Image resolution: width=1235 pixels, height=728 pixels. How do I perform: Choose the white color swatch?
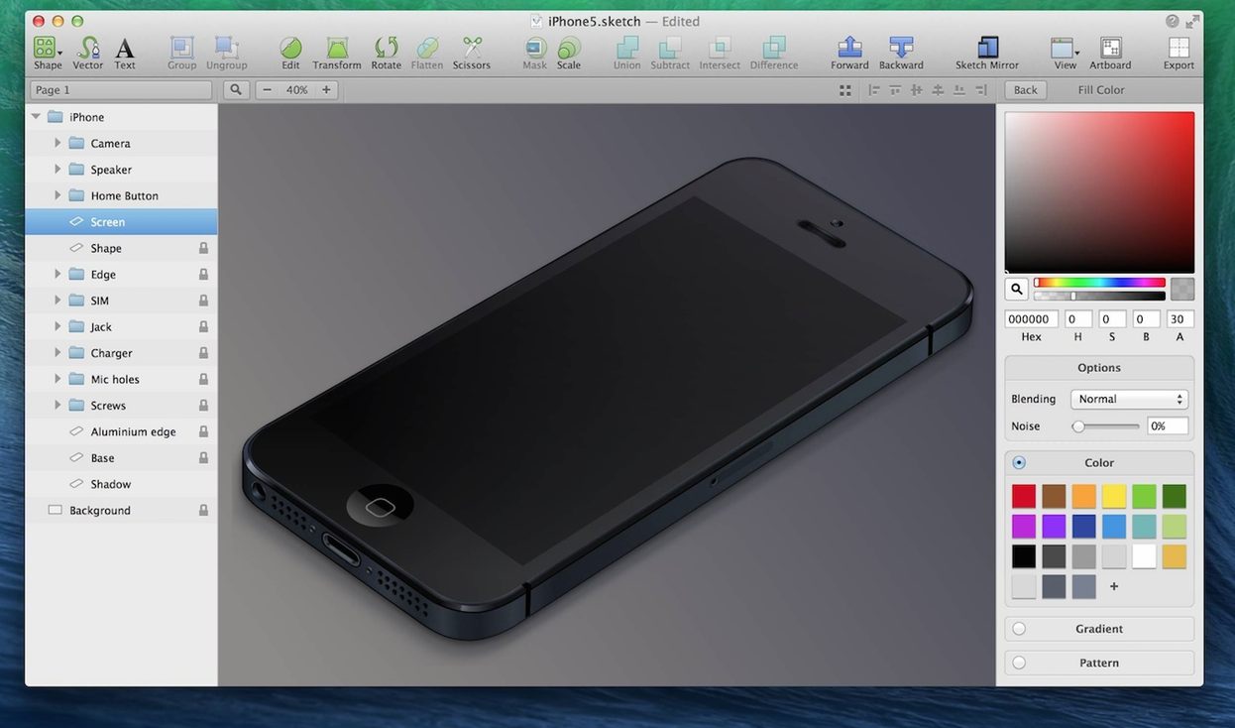pos(1144,556)
